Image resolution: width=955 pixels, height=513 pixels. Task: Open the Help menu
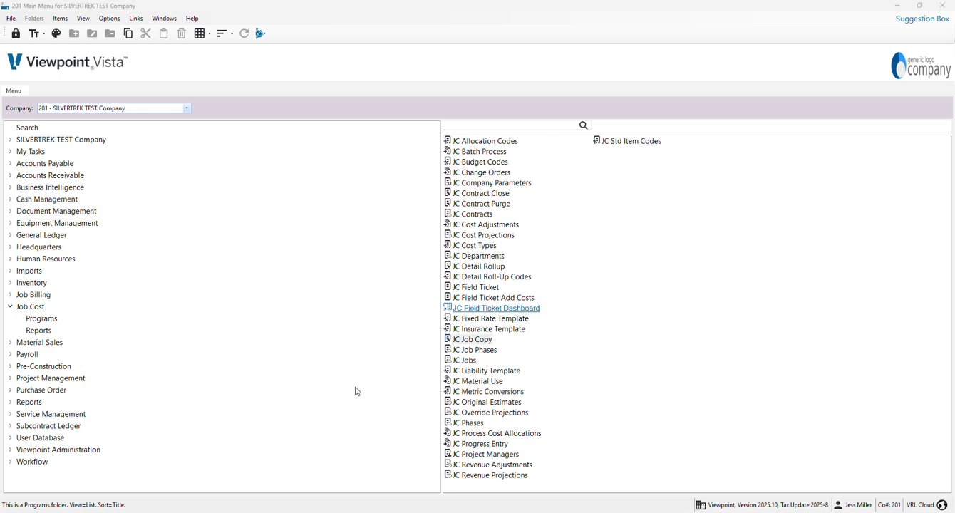click(192, 19)
